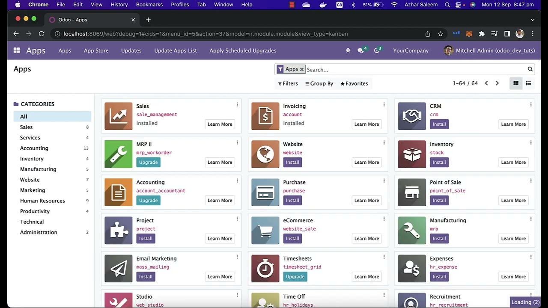The image size is (548, 308).
Task: Open the Invoicing card options menu
Action: (x=384, y=104)
